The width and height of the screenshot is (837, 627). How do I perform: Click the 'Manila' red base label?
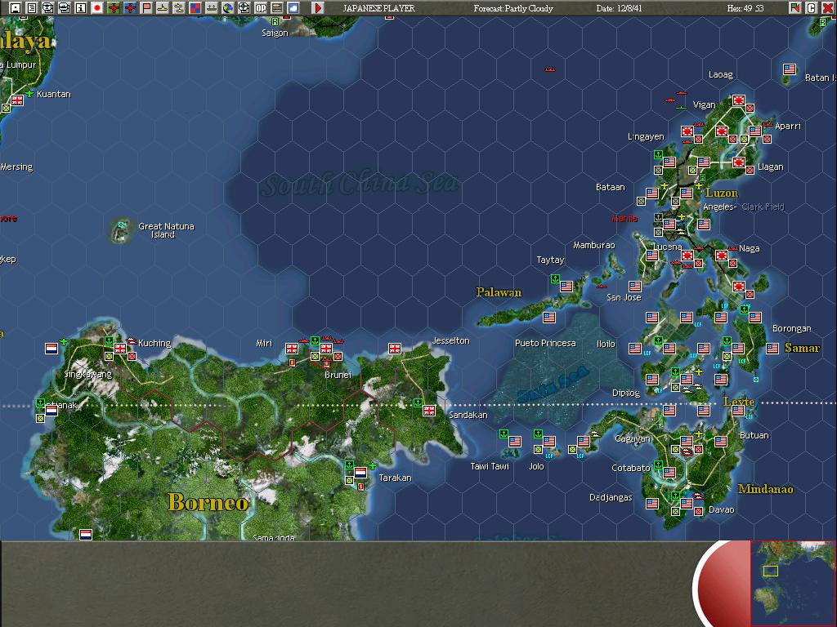coord(624,219)
